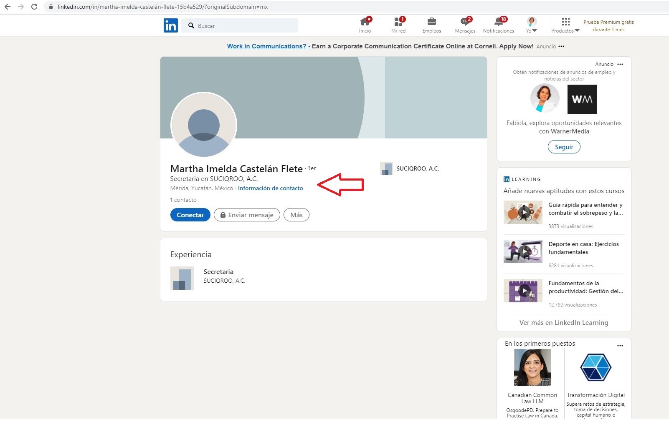The image size is (669, 437).
Task: Click the Enviar mensaje button
Action: (x=247, y=215)
